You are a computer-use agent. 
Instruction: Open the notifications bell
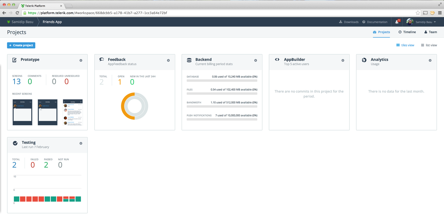[x=397, y=22]
